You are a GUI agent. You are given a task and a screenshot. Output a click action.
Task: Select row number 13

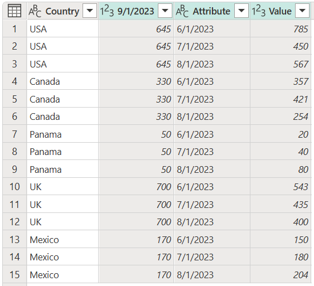click(x=15, y=240)
